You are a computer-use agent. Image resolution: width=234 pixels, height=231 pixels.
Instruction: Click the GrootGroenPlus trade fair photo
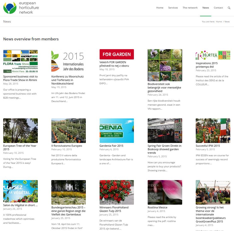click(x=213, y=192)
